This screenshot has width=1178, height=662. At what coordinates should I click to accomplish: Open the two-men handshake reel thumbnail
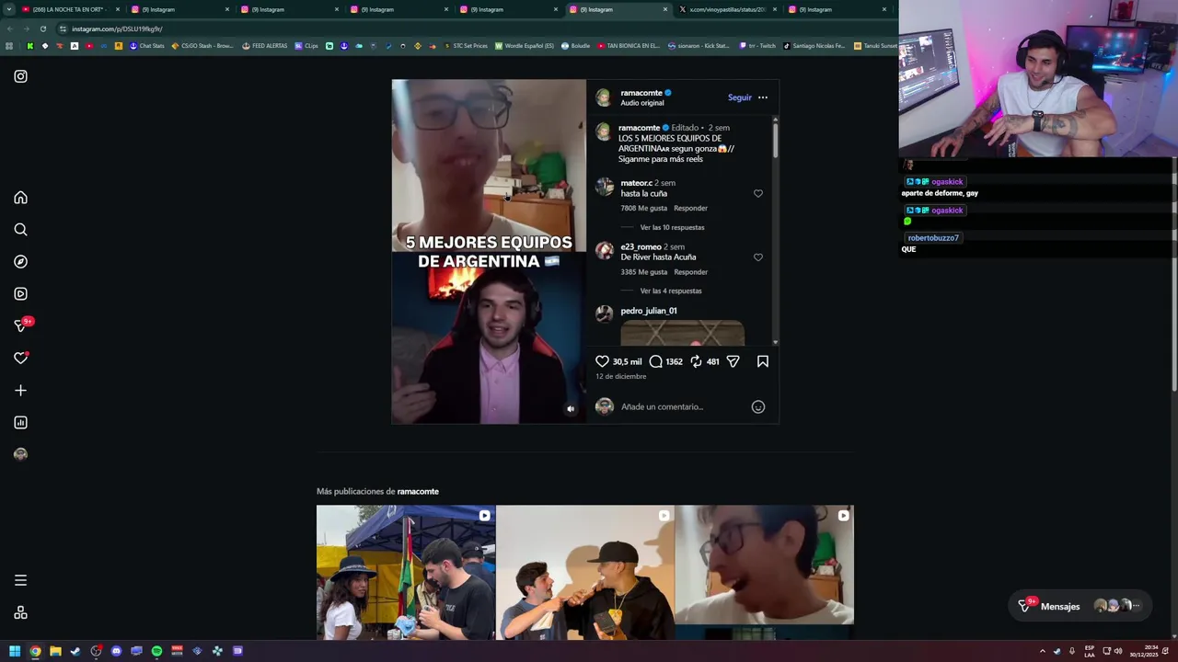pyautogui.click(x=585, y=572)
